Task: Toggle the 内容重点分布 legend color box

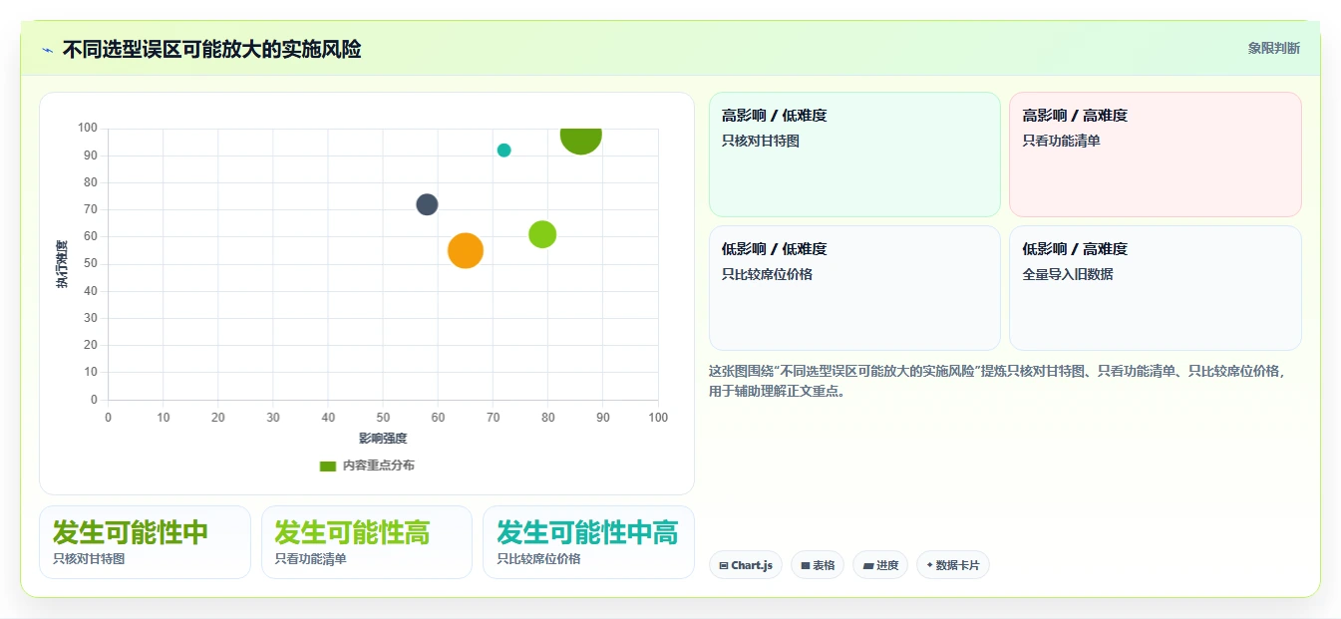Action: 328,465
